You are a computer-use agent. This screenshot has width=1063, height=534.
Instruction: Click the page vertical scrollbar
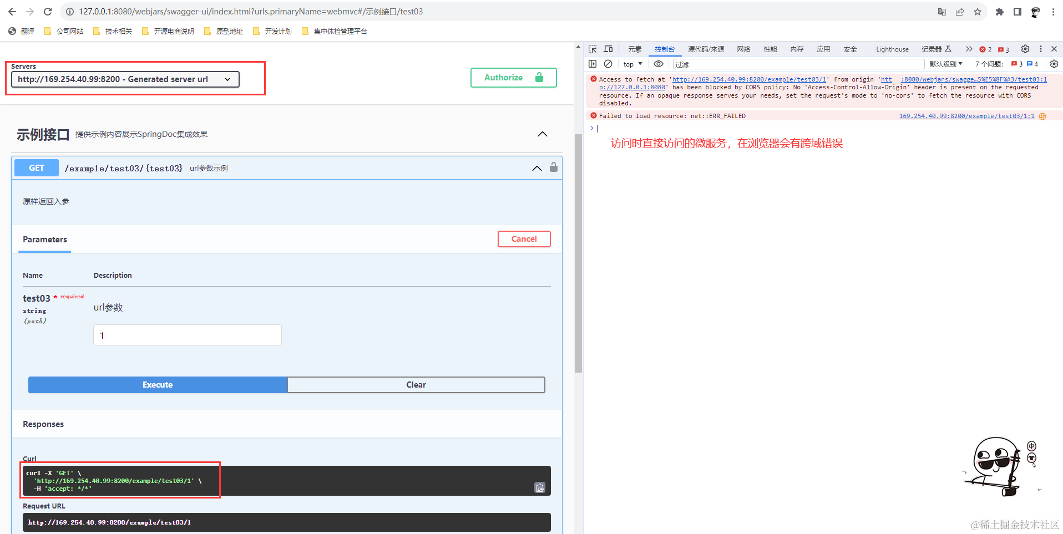(578, 253)
